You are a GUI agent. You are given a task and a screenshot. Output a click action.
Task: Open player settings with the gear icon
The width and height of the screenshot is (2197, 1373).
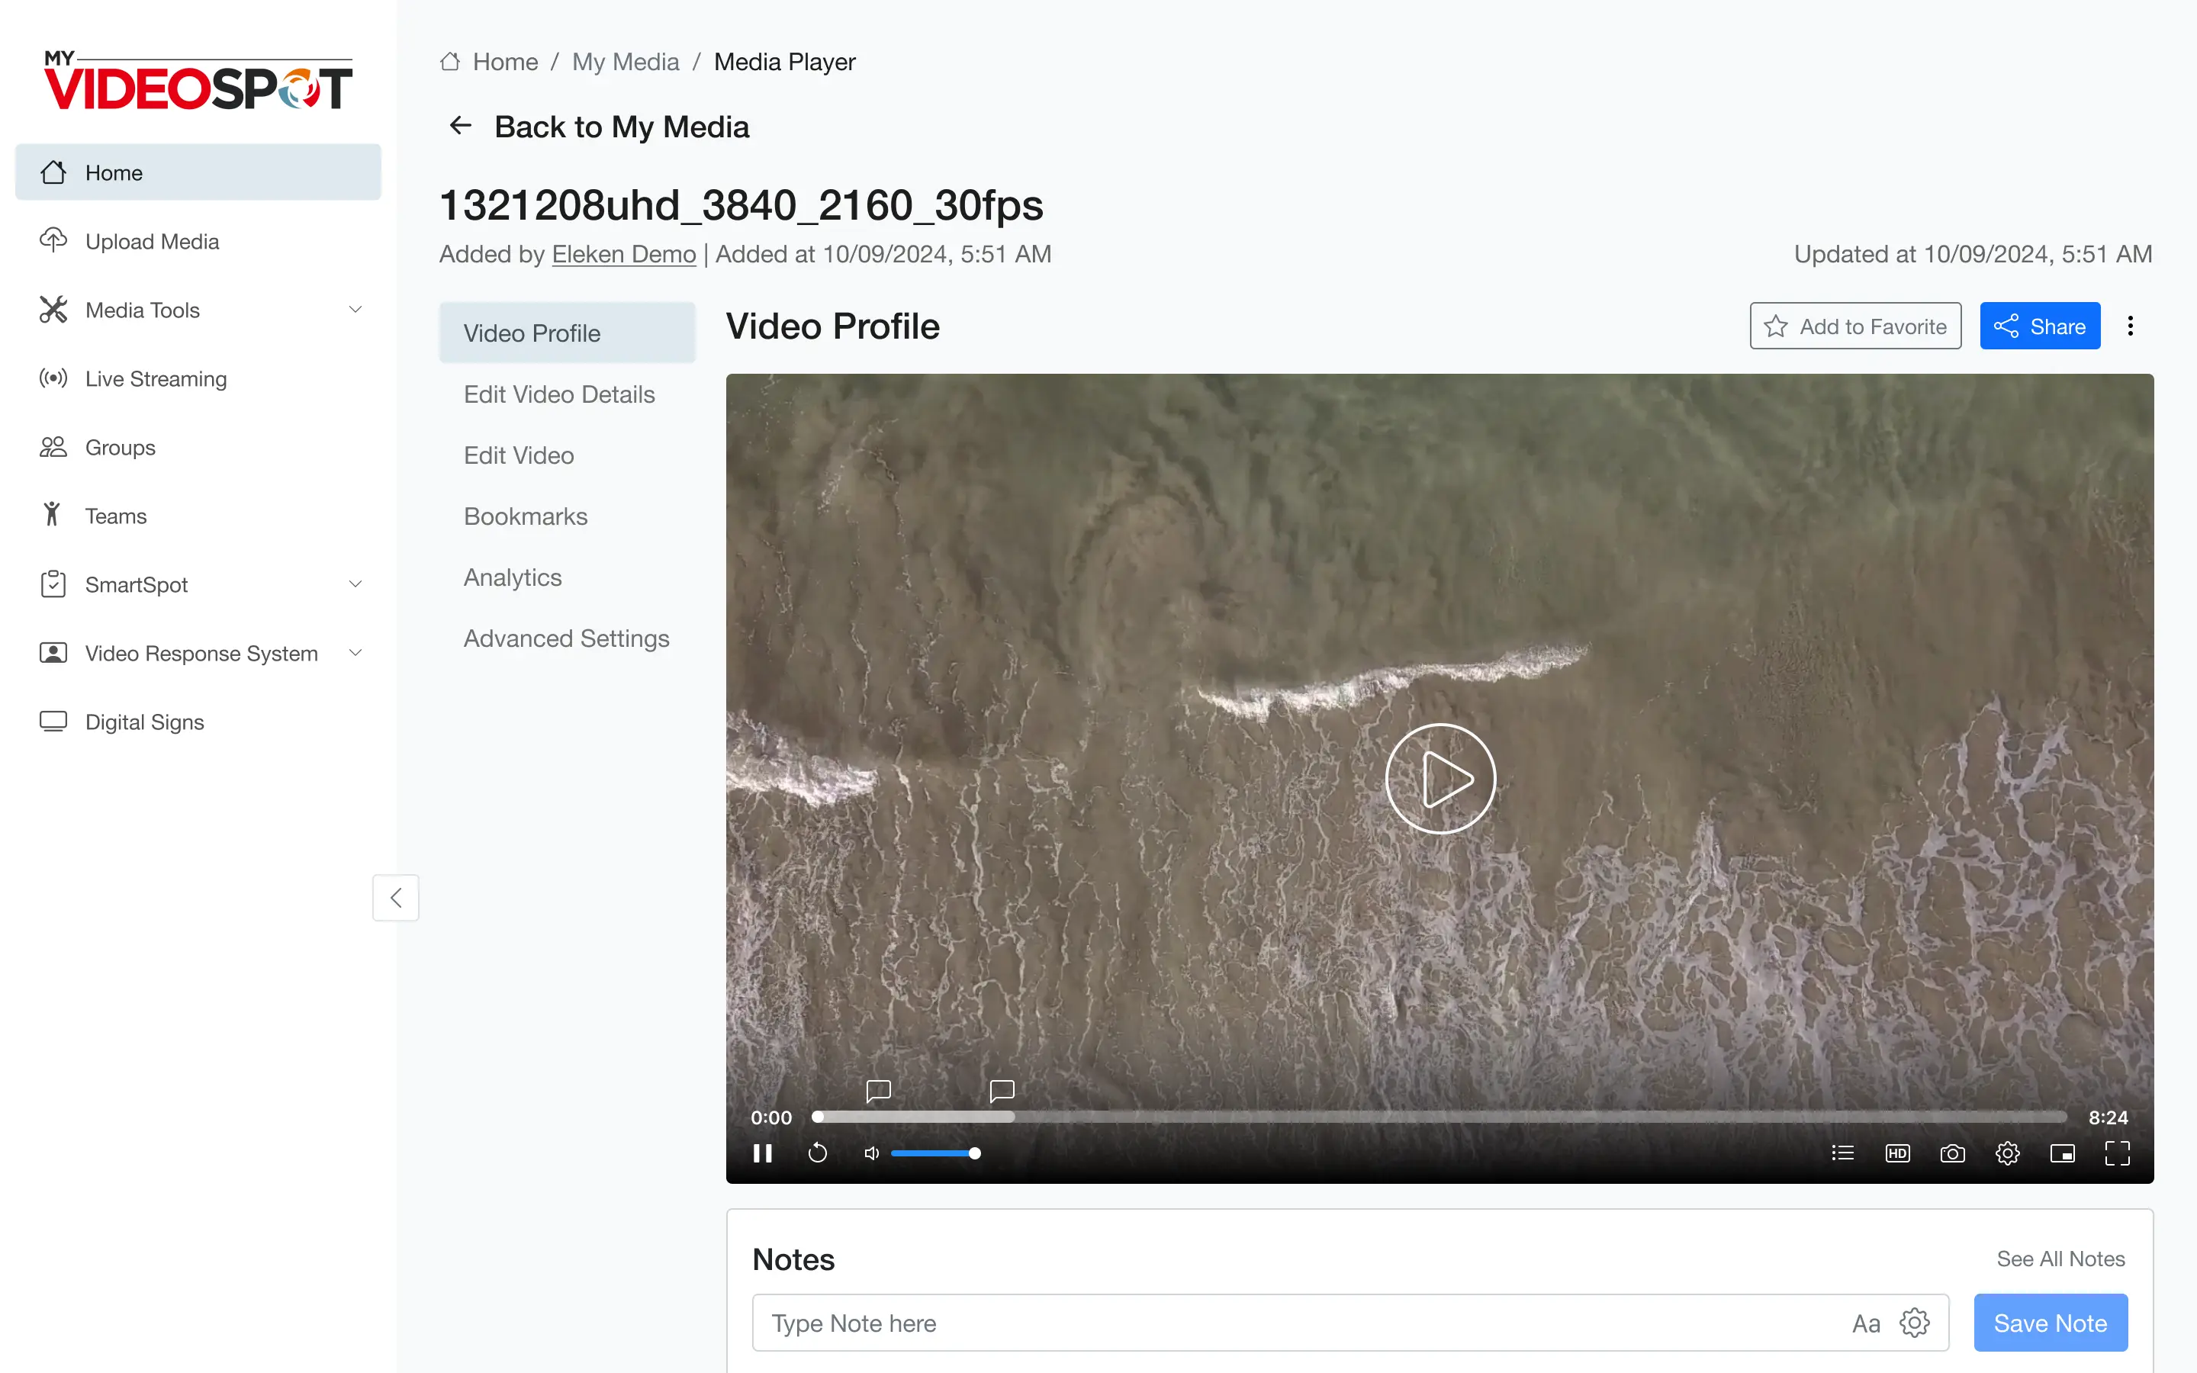2007,1153
